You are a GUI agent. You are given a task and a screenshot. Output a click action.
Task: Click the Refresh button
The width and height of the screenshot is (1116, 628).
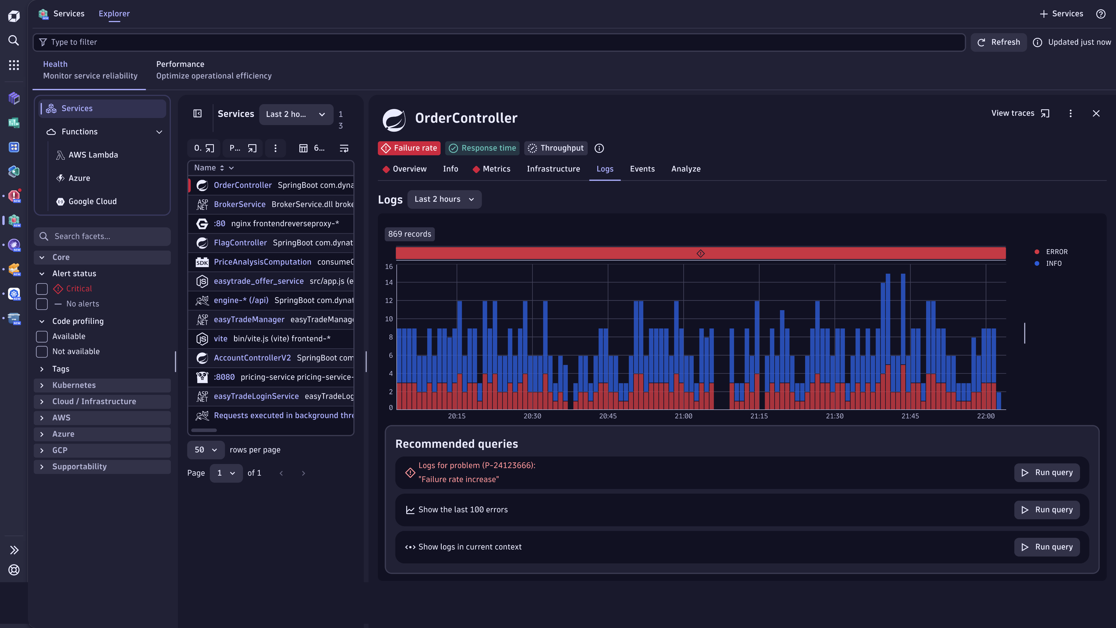tap(999, 42)
